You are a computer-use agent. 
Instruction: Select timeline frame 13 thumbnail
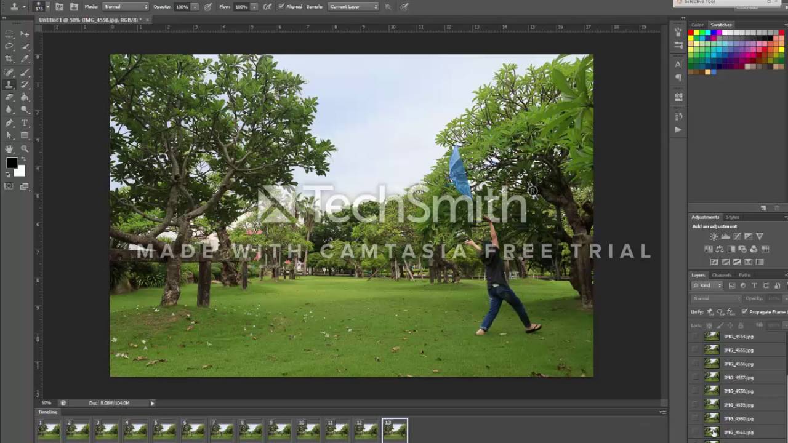tap(395, 429)
